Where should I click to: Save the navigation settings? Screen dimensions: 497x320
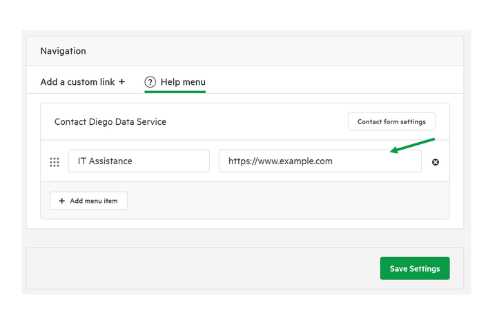[x=415, y=268]
